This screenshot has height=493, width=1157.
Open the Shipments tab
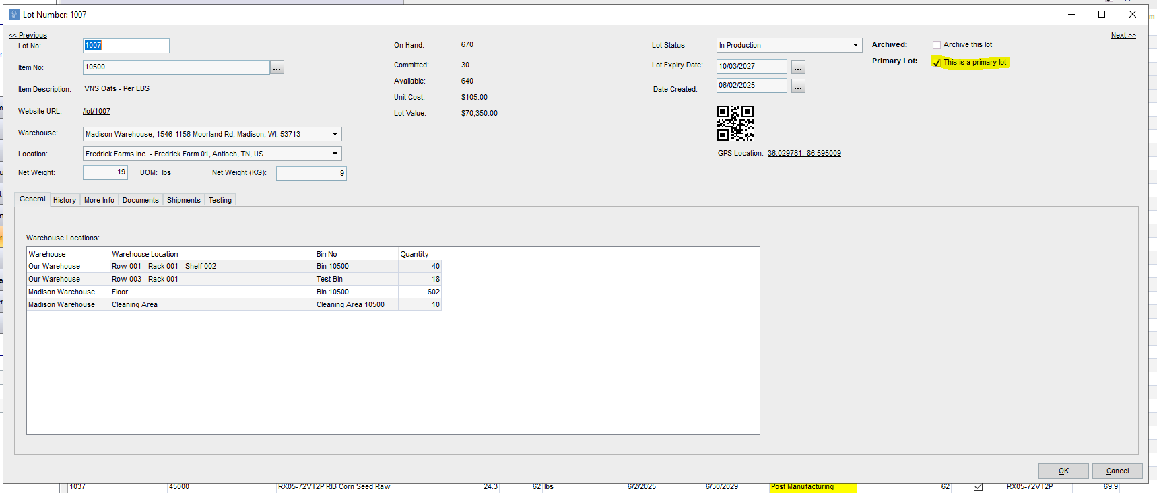point(184,200)
